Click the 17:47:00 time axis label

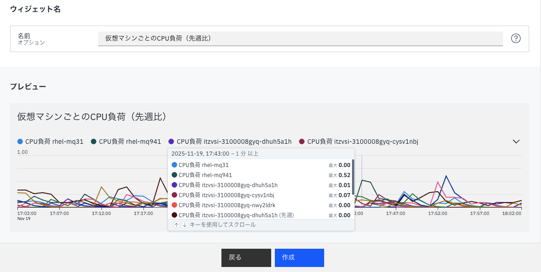tap(396, 214)
